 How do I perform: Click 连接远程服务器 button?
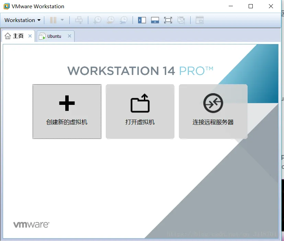[213, 111]
